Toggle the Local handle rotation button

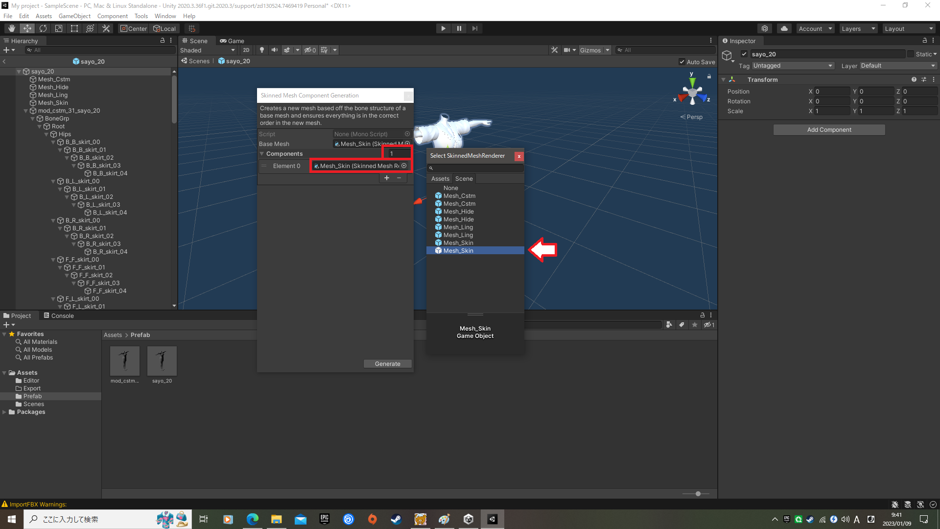[164, 28]
